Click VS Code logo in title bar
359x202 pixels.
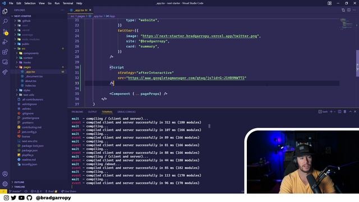tap(4, 3)
